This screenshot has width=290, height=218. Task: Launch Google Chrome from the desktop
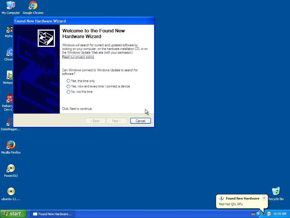click(33, 7)
